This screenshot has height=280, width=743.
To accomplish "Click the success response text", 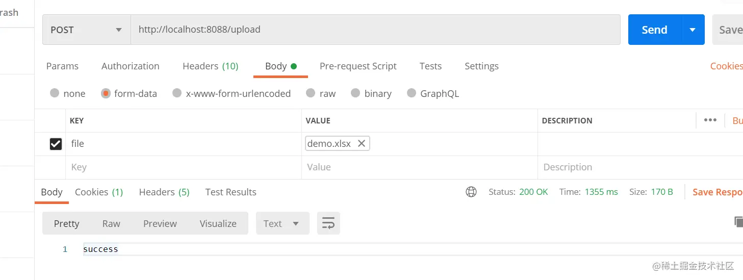I will click(100, 249).
